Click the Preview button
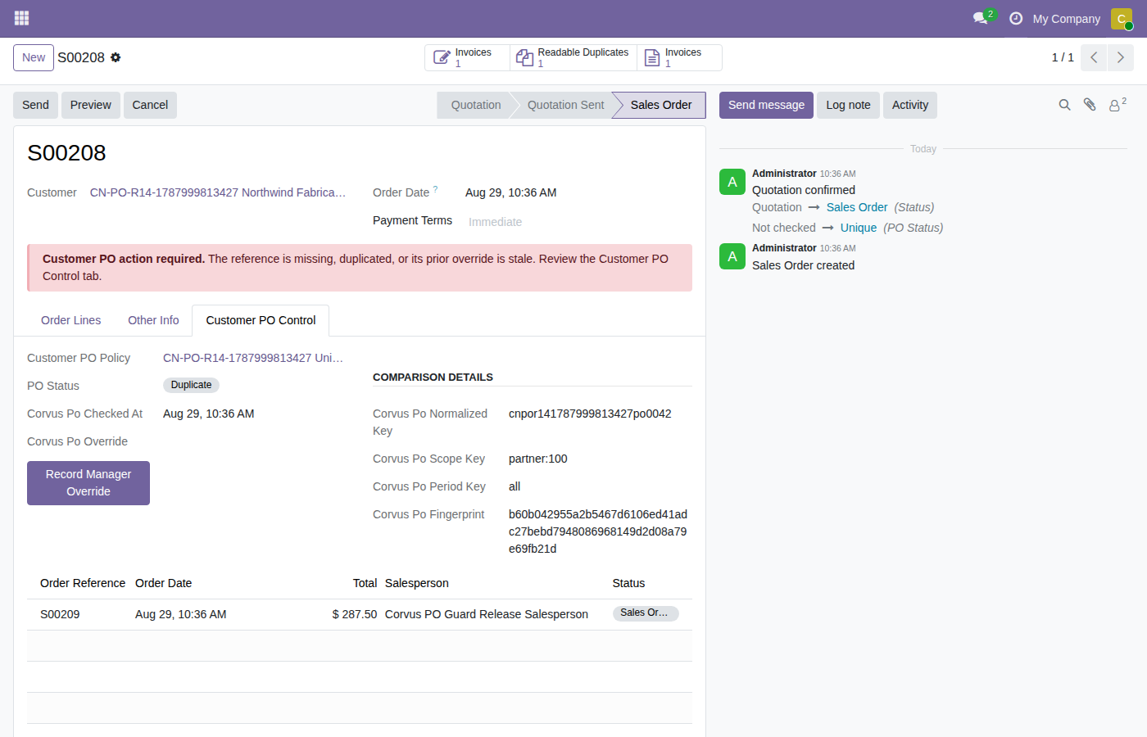The height and width of the screenshot is (737, 1147). click(x=91, y=105)
